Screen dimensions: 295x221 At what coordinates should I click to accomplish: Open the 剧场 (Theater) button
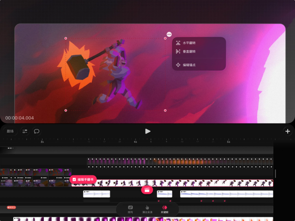tap(10, 131)
